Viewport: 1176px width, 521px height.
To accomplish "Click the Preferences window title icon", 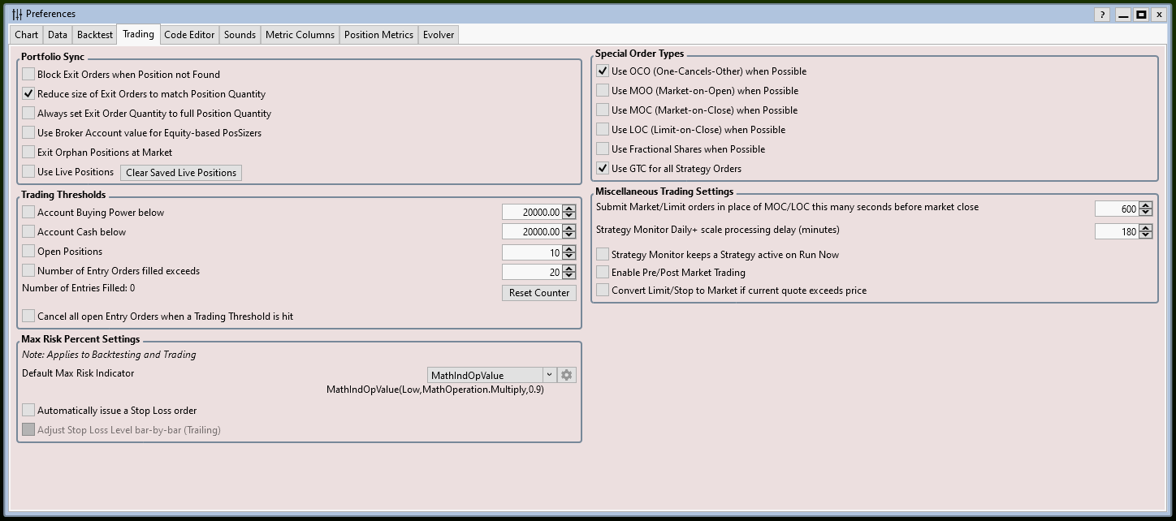I will pyautogui.click(x=17, y=14).
